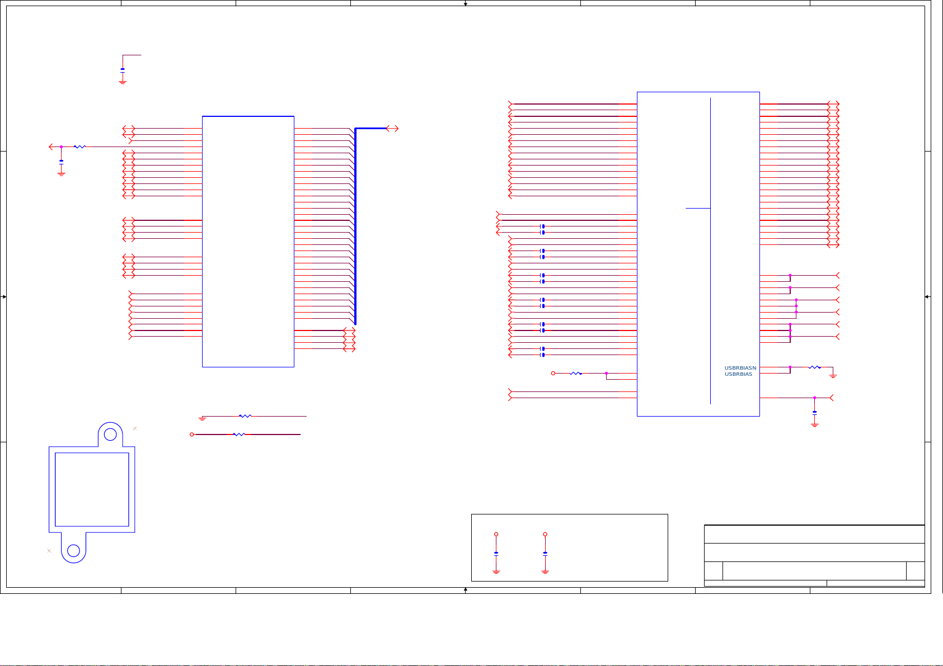This screenshot has height=666, width=943.
Task: Select the USBRBIASN pin label
Action: (740, 368)
